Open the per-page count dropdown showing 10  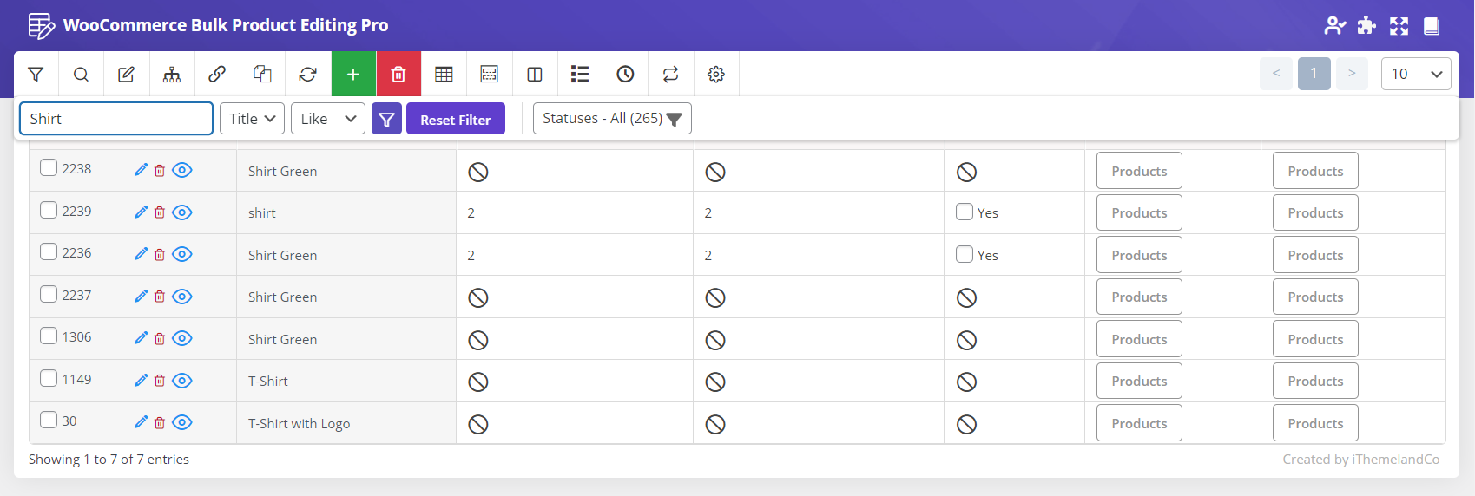[1415, 74]
